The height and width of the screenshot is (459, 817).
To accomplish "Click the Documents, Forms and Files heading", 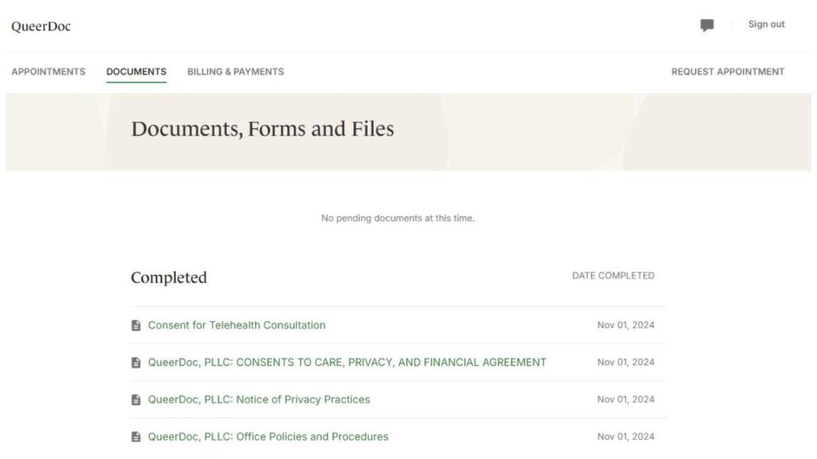I will [262, 129].
